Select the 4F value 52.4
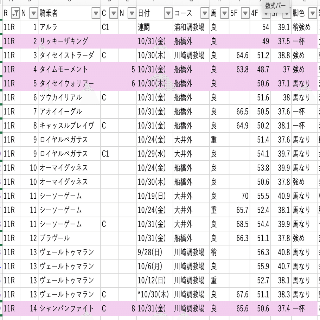Image resolution: width=320 pixels, height=320 pixels. tap(260, 210)
